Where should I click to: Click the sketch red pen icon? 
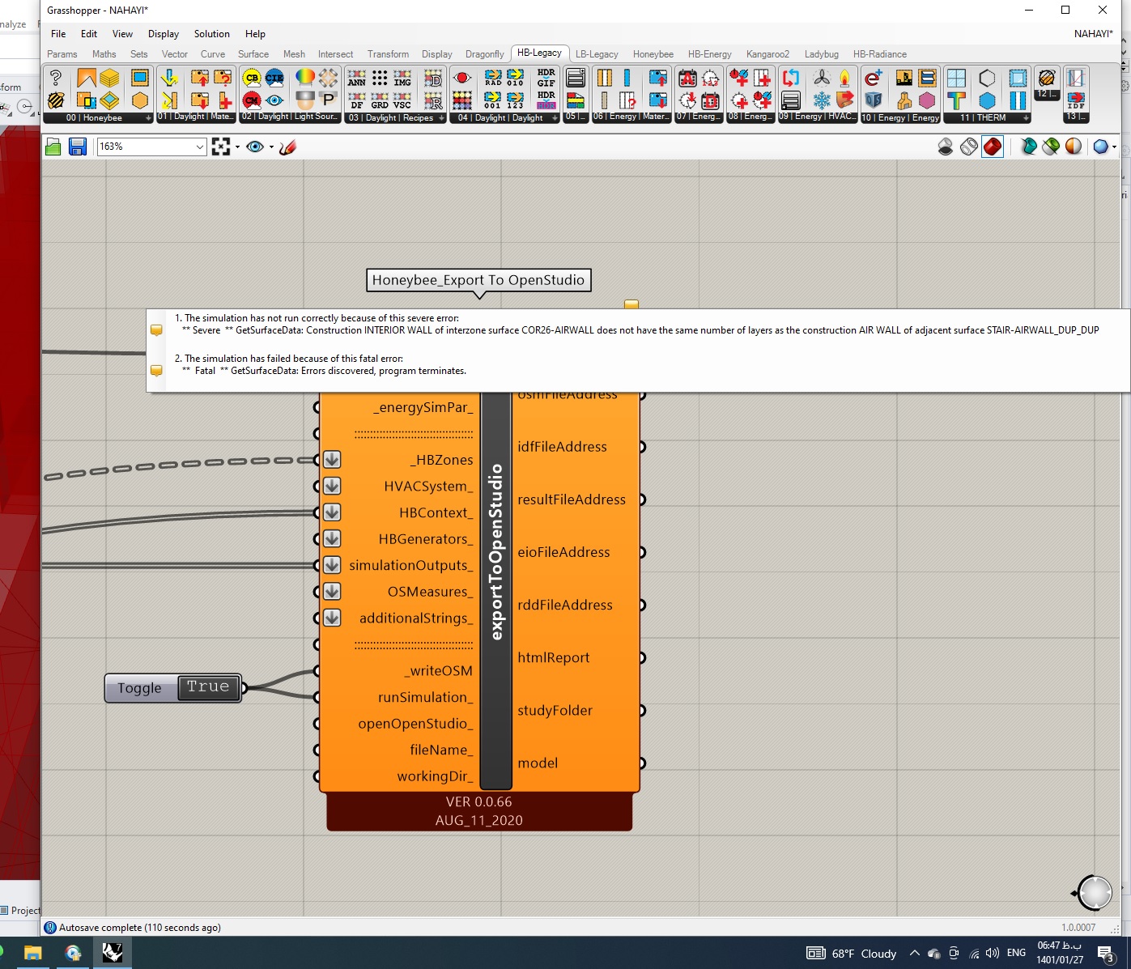point(287,147)
